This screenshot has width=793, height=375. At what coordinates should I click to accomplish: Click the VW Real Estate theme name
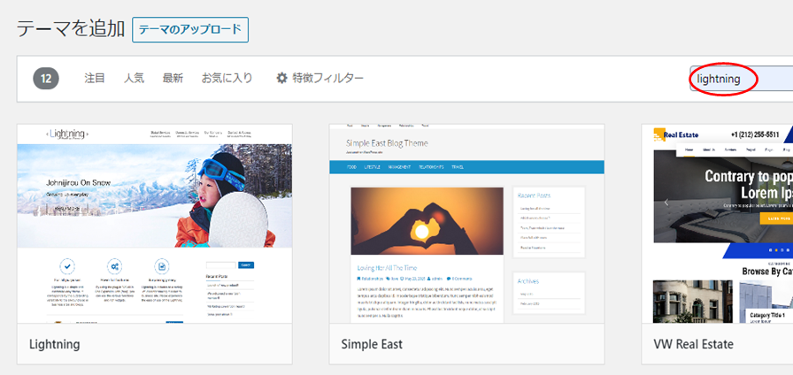tap(693, 345)
